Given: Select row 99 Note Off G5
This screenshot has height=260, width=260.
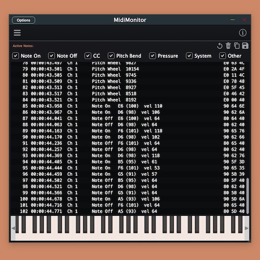Looking at the screenshot, I should click(129, 192).
